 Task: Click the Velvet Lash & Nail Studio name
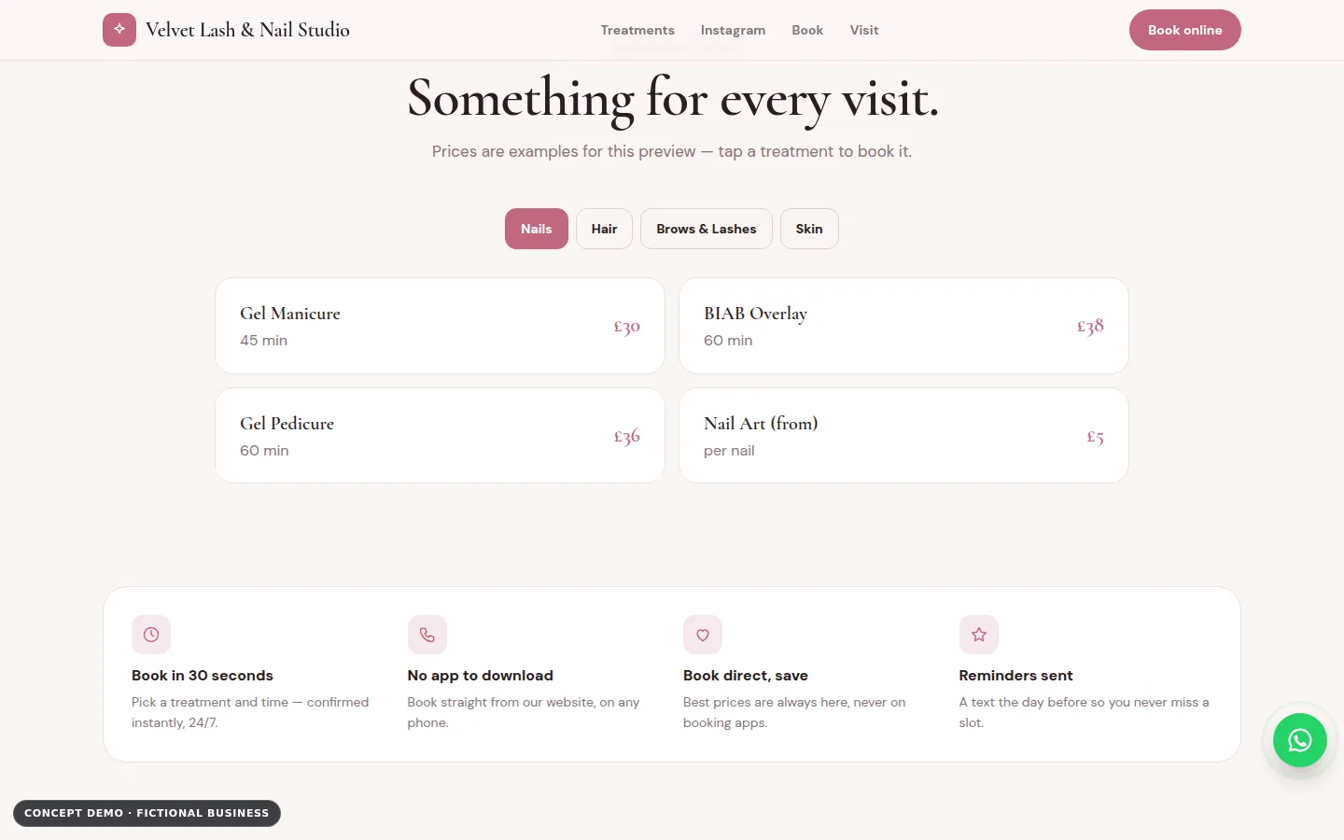point(247,30)
